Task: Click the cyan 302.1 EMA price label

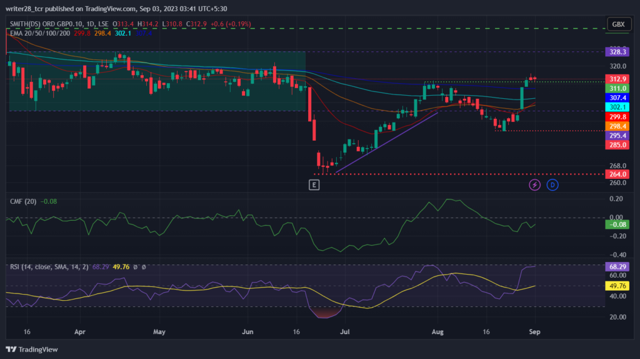Action: tap(617, 107)
